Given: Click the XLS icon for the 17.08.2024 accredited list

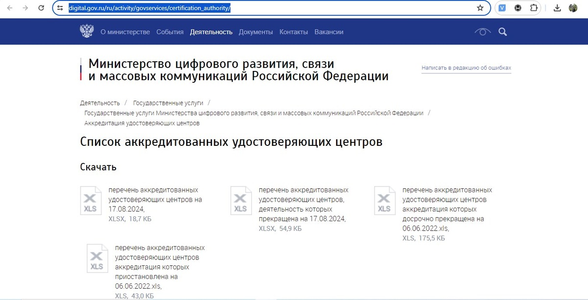Looking at the screenshot, I should click(91, 200).
